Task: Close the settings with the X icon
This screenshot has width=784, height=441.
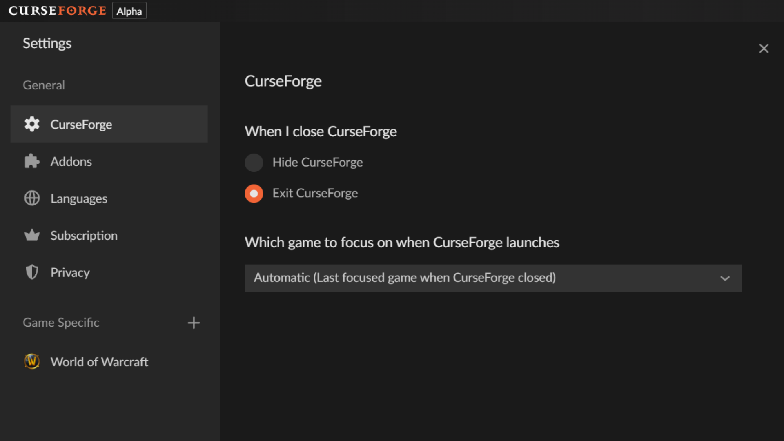Action: point(764,49)
